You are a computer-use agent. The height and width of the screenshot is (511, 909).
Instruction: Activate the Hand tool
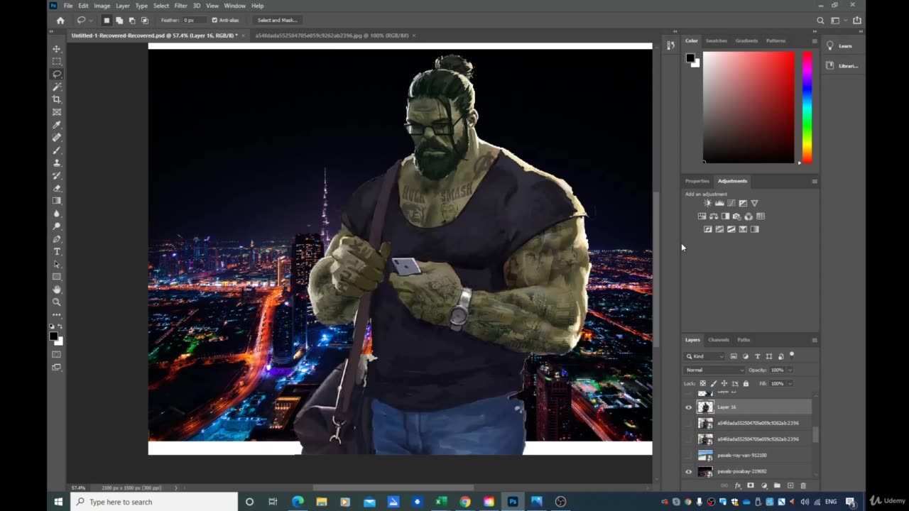click(x=57, y=290)
